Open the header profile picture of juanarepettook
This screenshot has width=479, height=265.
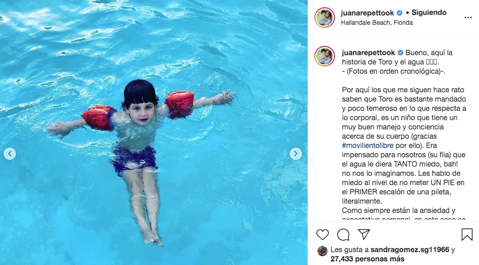tap(325, 18)
